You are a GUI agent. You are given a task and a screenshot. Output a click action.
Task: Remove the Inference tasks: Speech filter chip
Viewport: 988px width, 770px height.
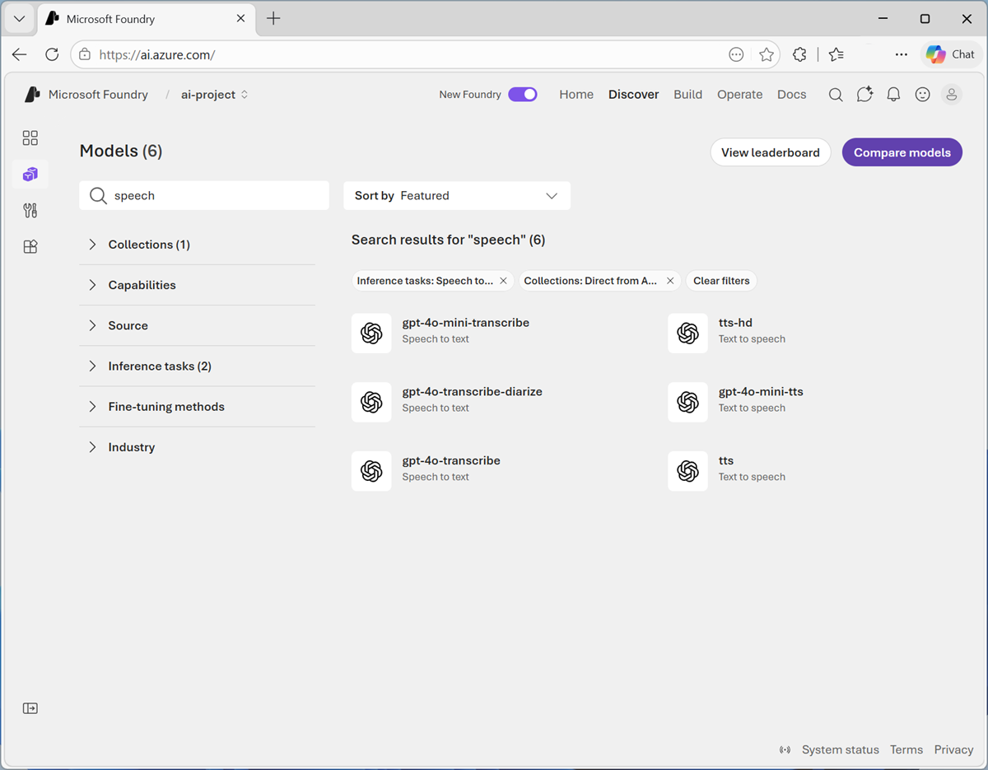pyautogui.click(x=503, y=280)
